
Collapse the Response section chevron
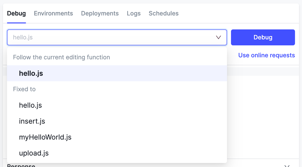point(287,166)
